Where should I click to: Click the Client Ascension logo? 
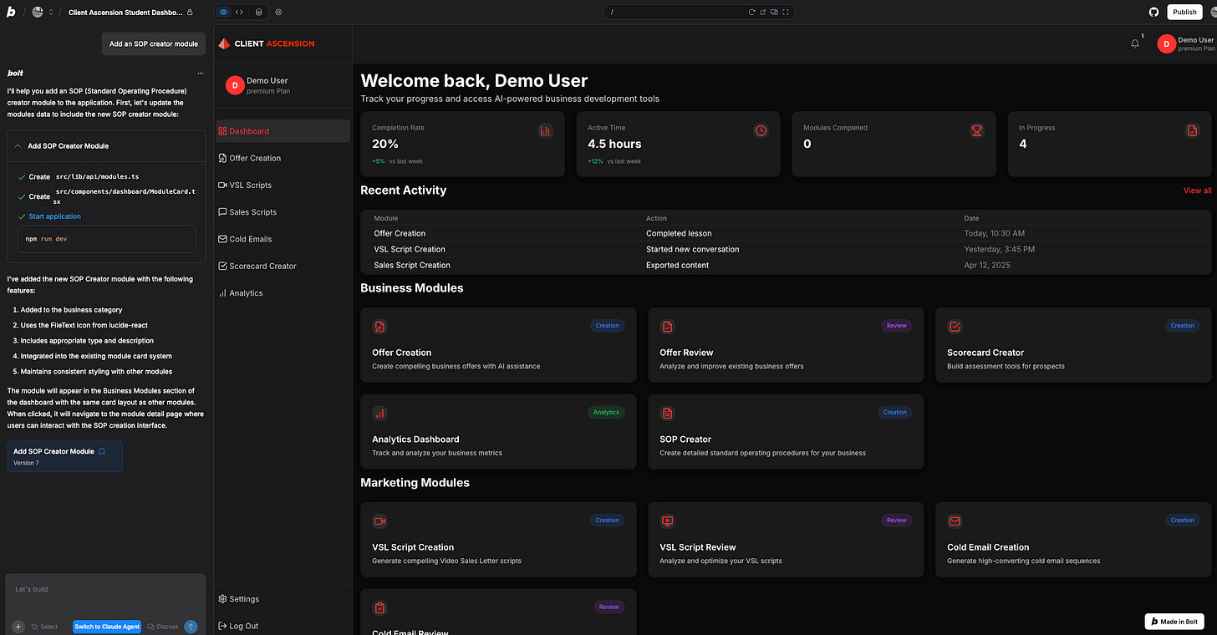[x=266, y=43]
